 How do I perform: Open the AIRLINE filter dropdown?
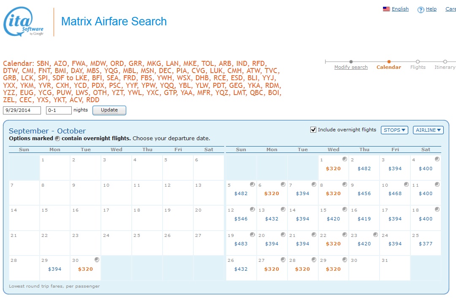(428, 130)
